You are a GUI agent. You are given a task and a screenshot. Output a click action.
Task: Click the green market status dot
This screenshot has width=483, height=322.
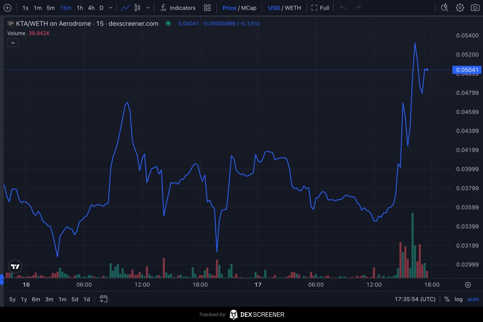168,24
